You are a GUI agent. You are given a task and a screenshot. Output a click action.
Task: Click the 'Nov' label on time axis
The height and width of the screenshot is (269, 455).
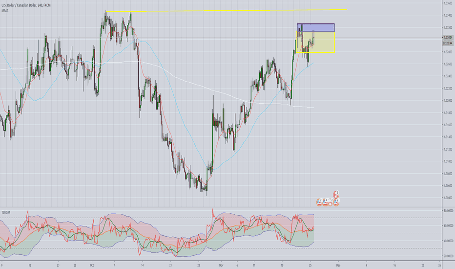pos(223,265)
